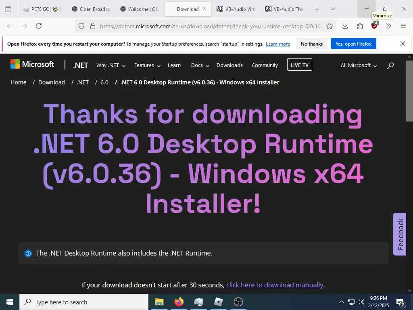
Task: Open Firefox View icon in tab bar
Action: (x=8, y=9)
